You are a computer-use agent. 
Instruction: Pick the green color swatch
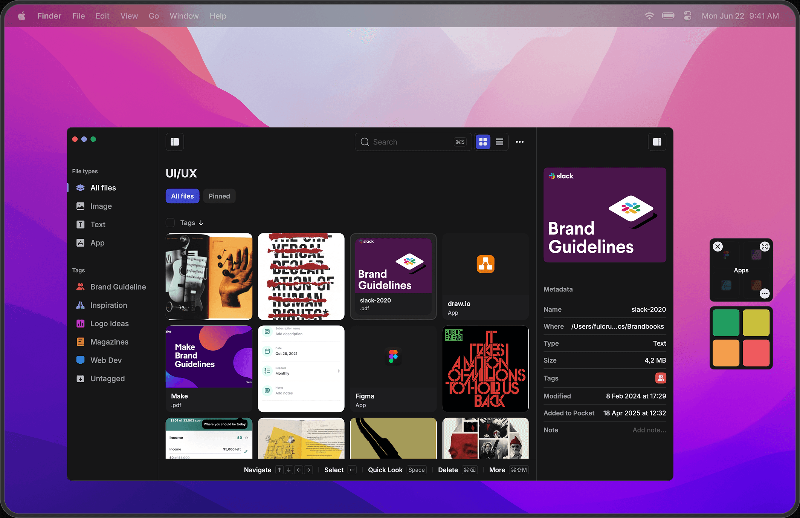726,323
